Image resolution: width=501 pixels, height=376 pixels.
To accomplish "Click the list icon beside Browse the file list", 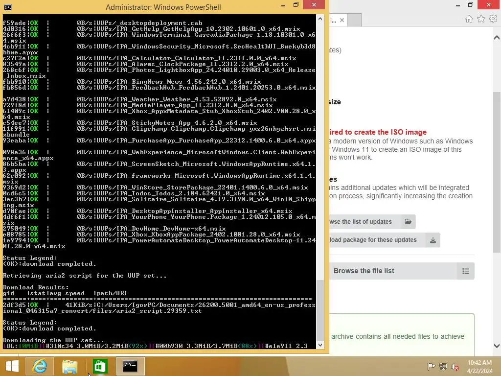I will coord(466,271).
